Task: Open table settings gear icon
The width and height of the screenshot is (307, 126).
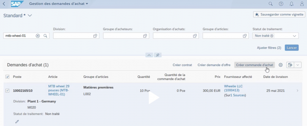Action: 281,65
